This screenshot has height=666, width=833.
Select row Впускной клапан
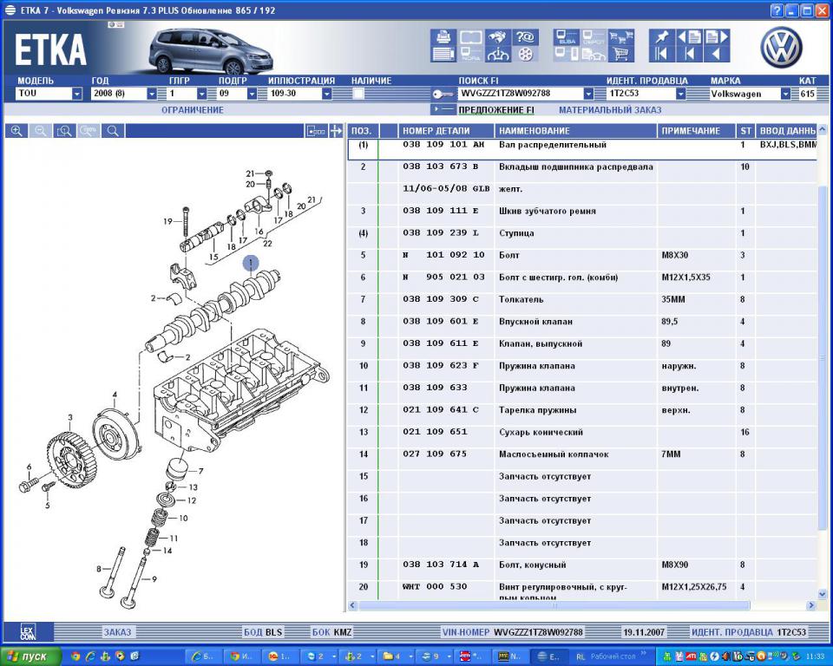click(x=581, y=322)
